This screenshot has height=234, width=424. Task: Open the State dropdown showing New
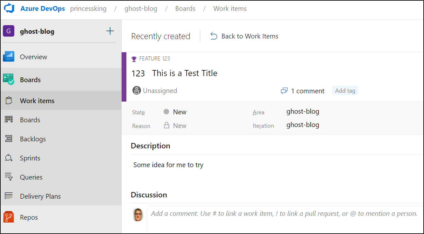tap(180, 112)
